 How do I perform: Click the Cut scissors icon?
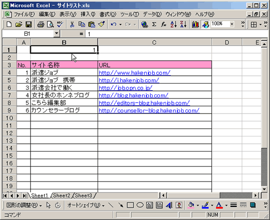point(72,24)
